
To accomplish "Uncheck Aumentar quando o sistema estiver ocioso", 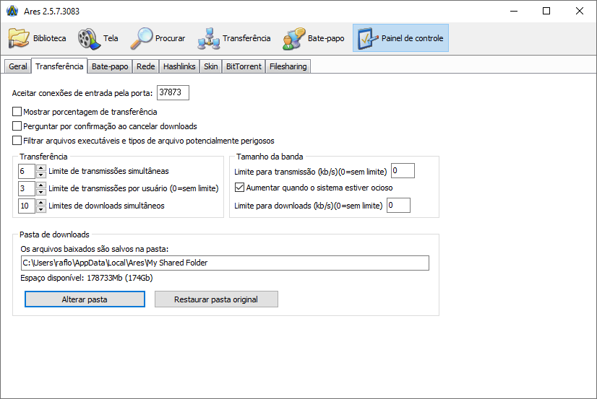I will (240, 188).
